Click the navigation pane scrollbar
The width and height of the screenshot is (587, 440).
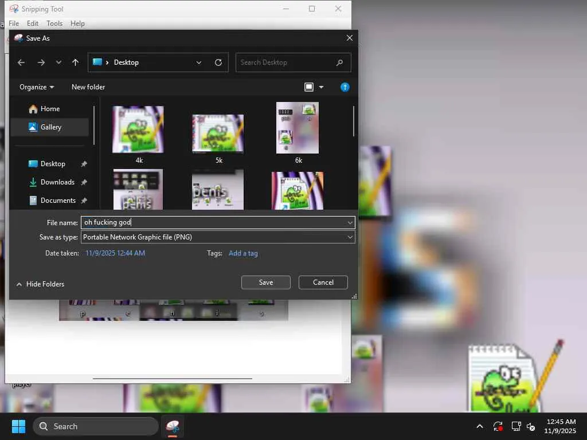94,125
